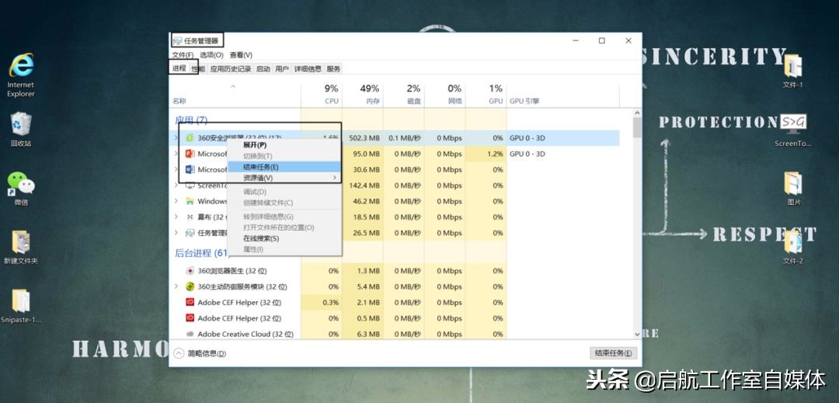Screen dimensions: 839x403
Task: Expand the 360主动防御服务模块 row
Action: pyautogui.click(x=176, y=287)
